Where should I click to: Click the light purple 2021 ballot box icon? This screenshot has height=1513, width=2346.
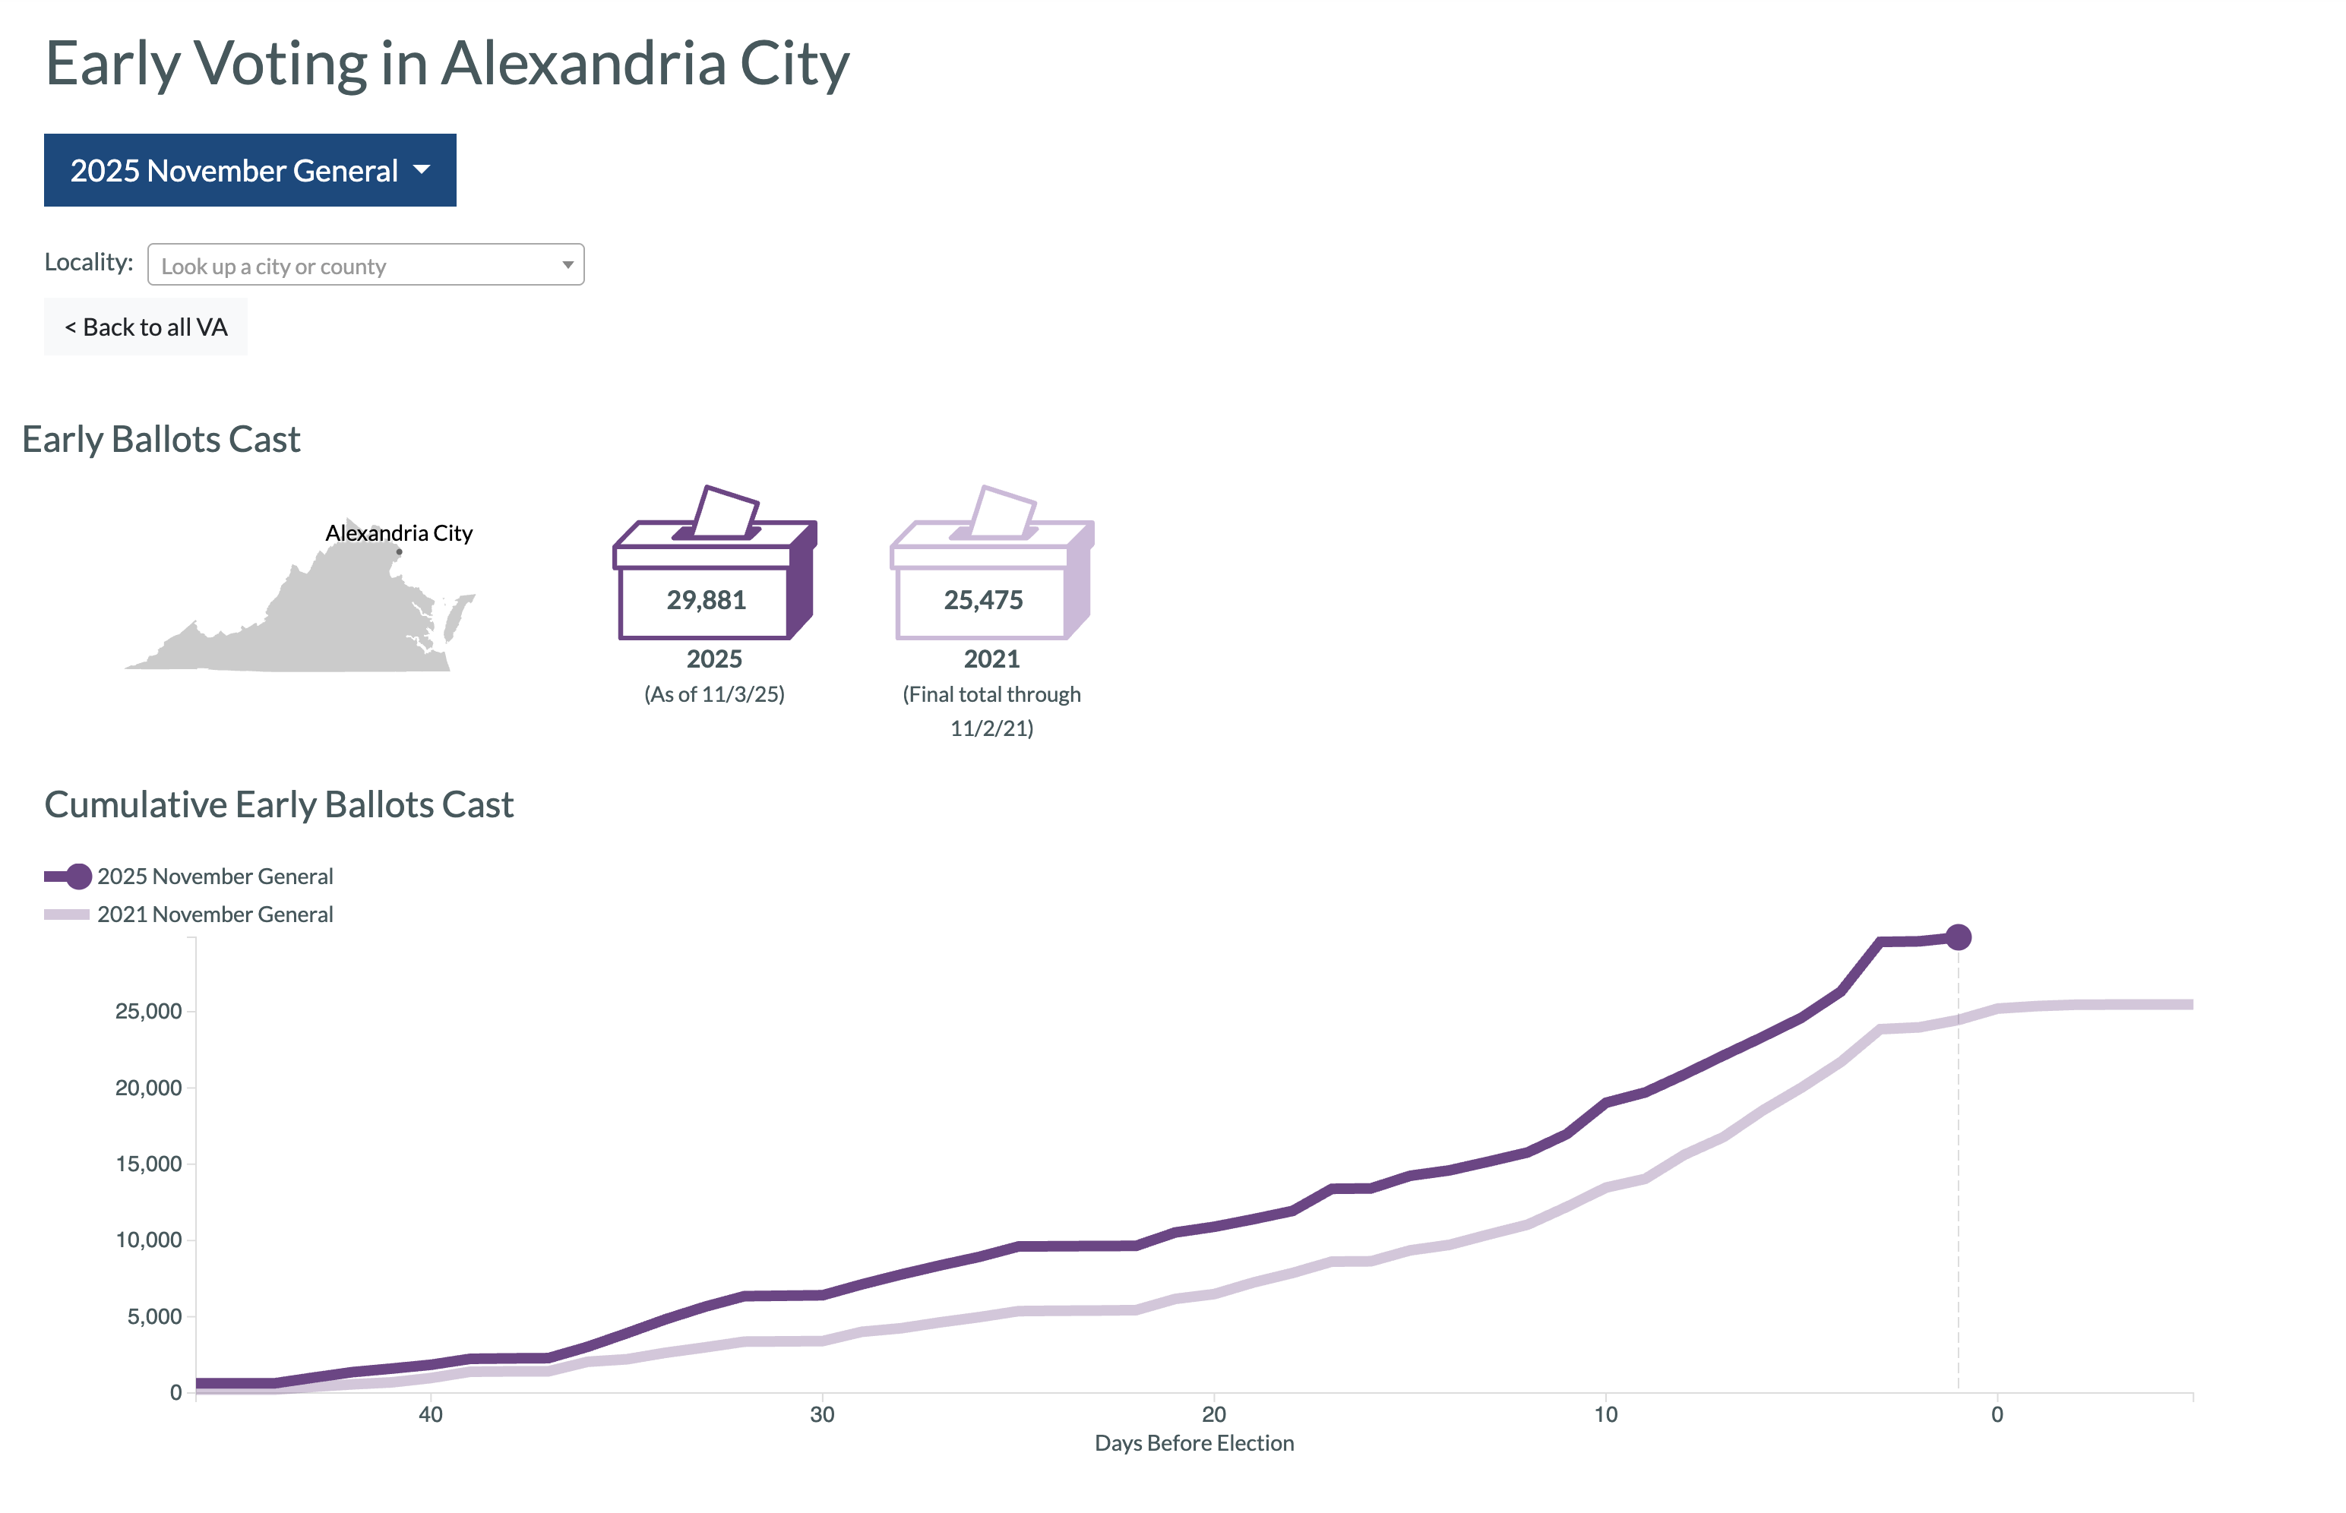pyautogui.click(x=991, y=562)
